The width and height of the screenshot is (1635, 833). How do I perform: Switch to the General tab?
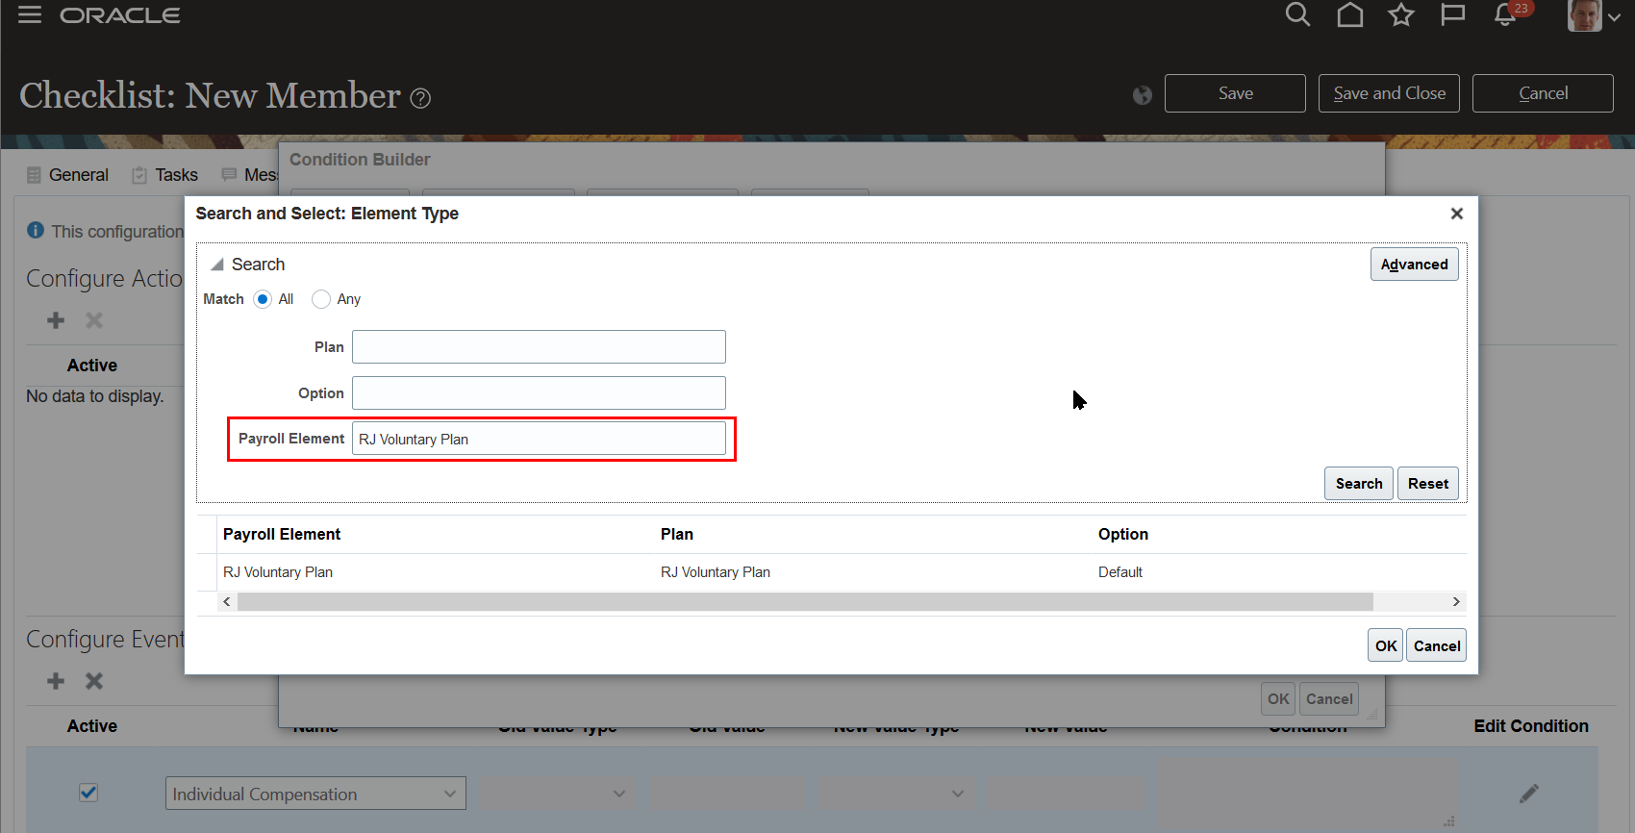[67, 175]
